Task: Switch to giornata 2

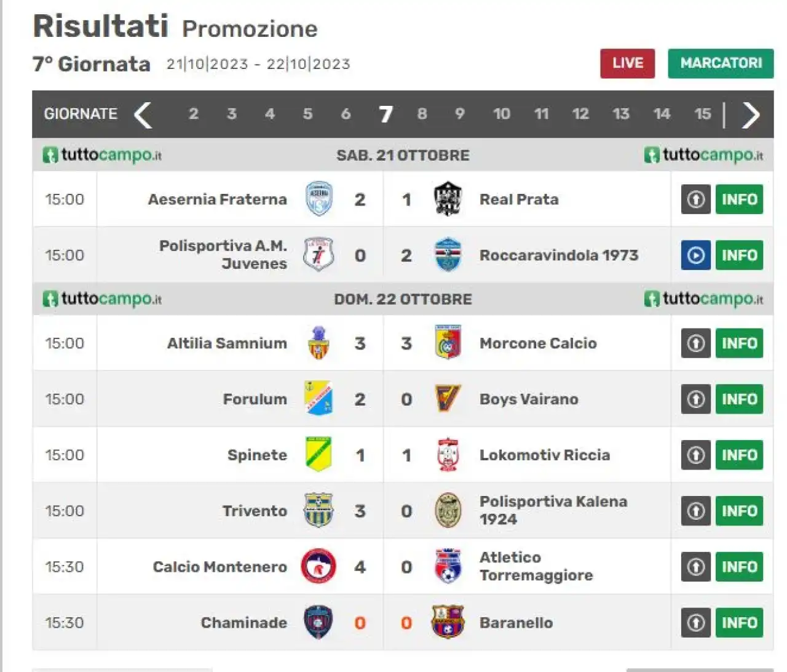Action: tap(193, 114)
